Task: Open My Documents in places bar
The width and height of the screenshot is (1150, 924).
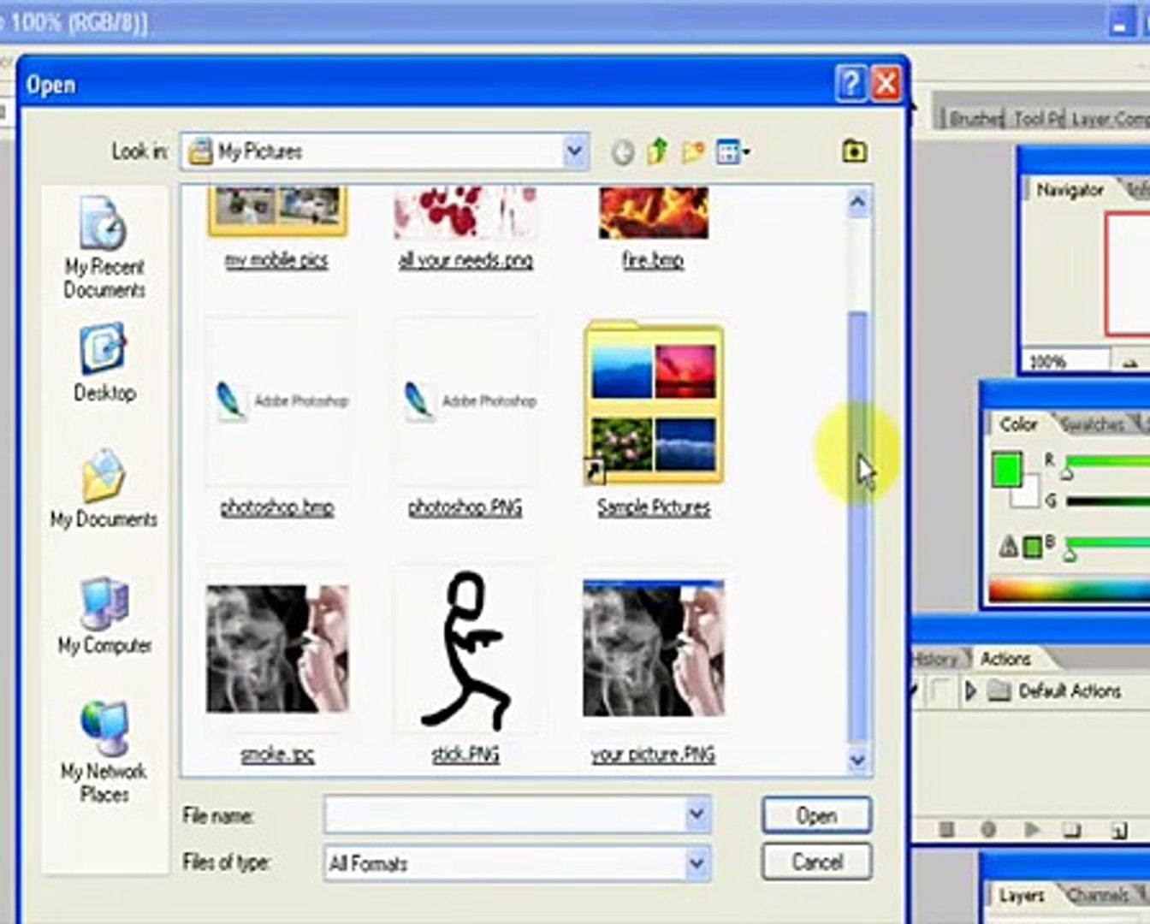Action: (104, 489)
